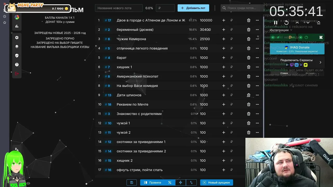Click the star favorites icon at far left
This screenshot has height=187, width=333.
click(x=5, y=23)
